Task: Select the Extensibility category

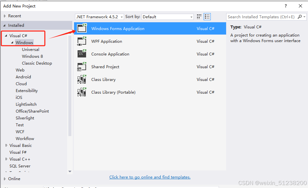Action: coord(27,90)
